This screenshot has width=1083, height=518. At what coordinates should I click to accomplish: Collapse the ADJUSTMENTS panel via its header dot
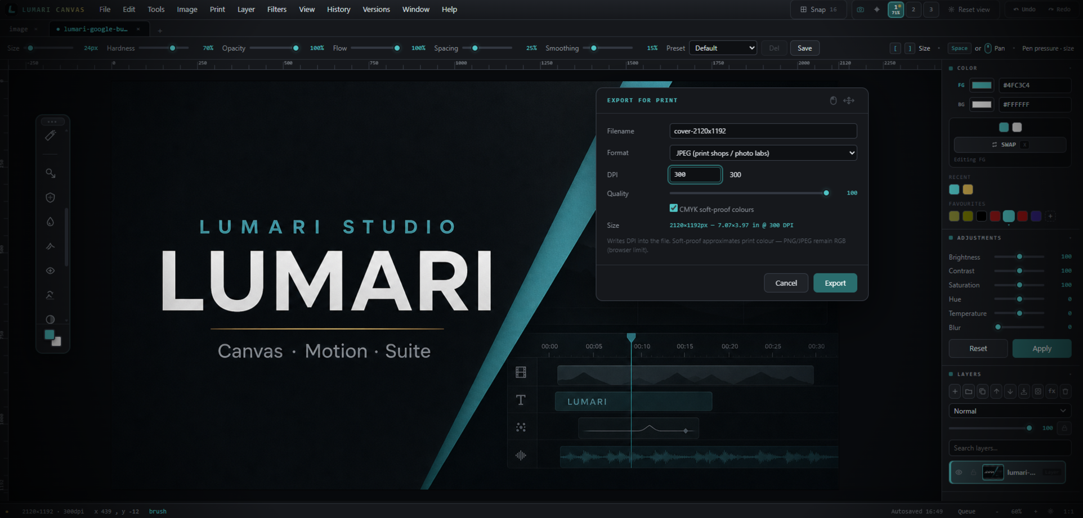tap(951, 238)
